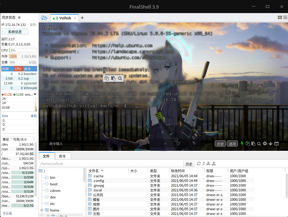288x217 pixels.
Task: Select cdrom folder in tree
Action: 55,191
